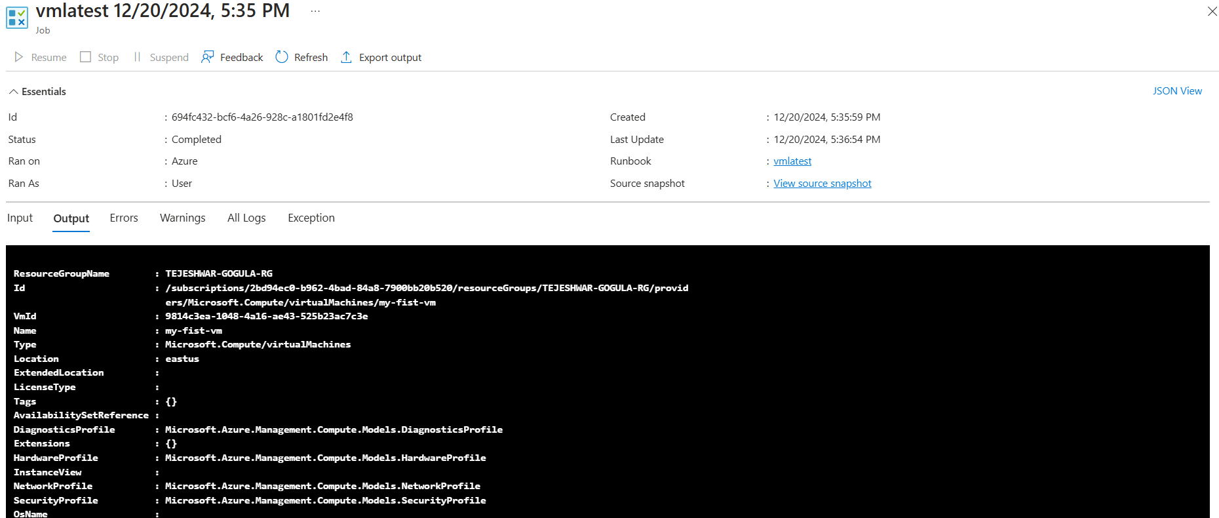This screenshot has height=518, width=1219.
Task: Click the Resume play icon
Action: click(19, 57)
